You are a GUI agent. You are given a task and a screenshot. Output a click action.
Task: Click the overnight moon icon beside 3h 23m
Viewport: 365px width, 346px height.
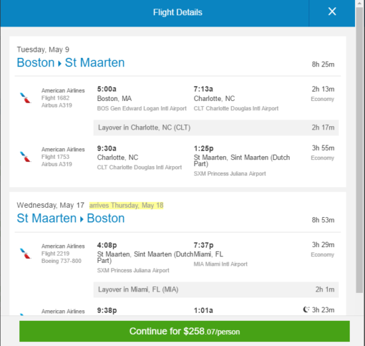(306, 309)
